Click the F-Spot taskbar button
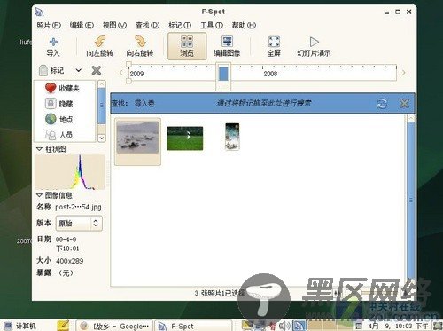Viewport: 443px width, 331px height. [x=193, y=326]
